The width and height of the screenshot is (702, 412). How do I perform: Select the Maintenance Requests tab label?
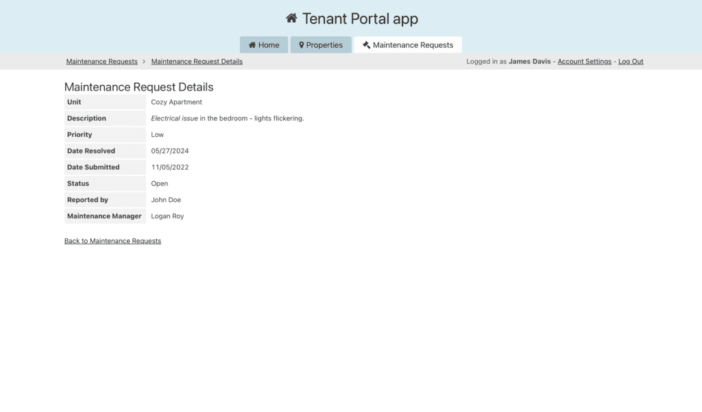[413, 45]
